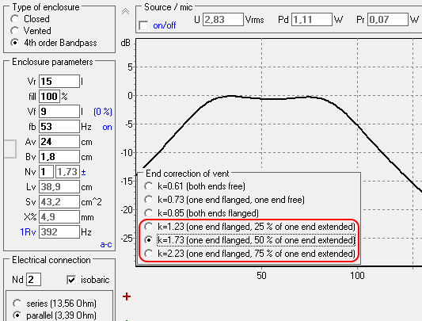Image resolution: width=422 pixels, height=321 pixels.
Task: Edit the Nd driver count field
Action: click(33, 280)
